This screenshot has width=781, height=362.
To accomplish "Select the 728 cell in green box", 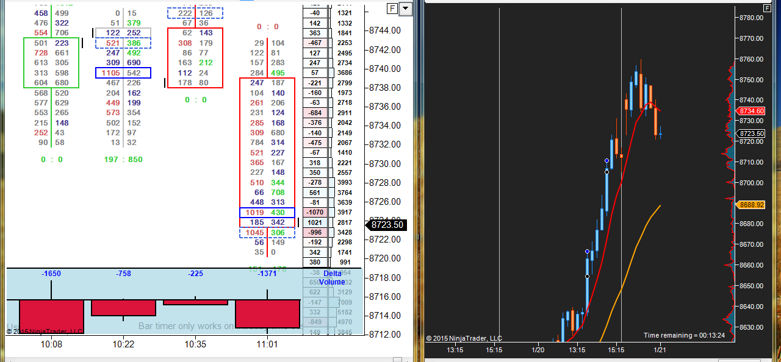I will tap(41, 53).
